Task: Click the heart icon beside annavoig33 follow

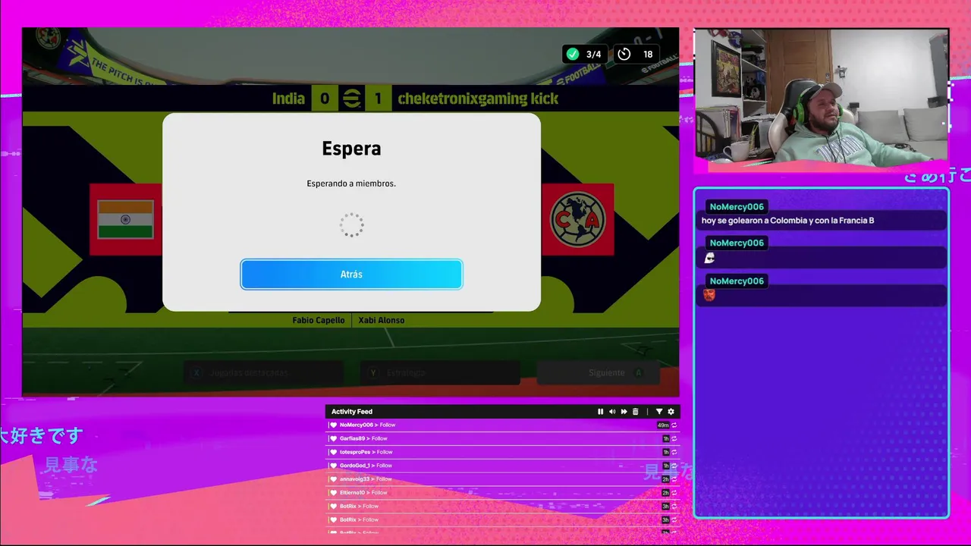Action: coord(333,479)
